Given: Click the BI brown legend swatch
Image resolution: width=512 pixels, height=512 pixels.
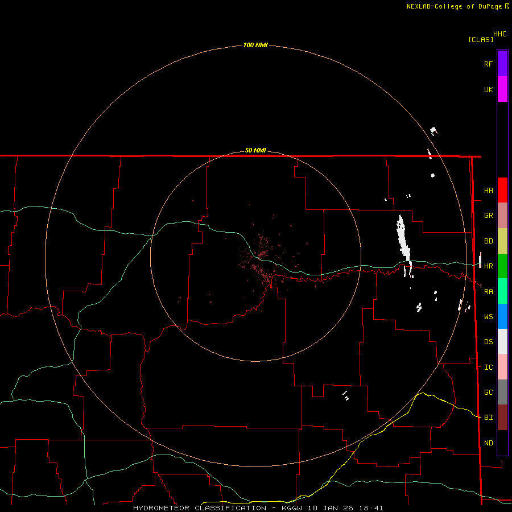Looking at the screenshot, I should coord(502,418).
